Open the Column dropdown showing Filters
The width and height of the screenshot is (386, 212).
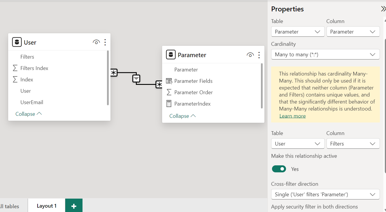[x=353, y=143]
